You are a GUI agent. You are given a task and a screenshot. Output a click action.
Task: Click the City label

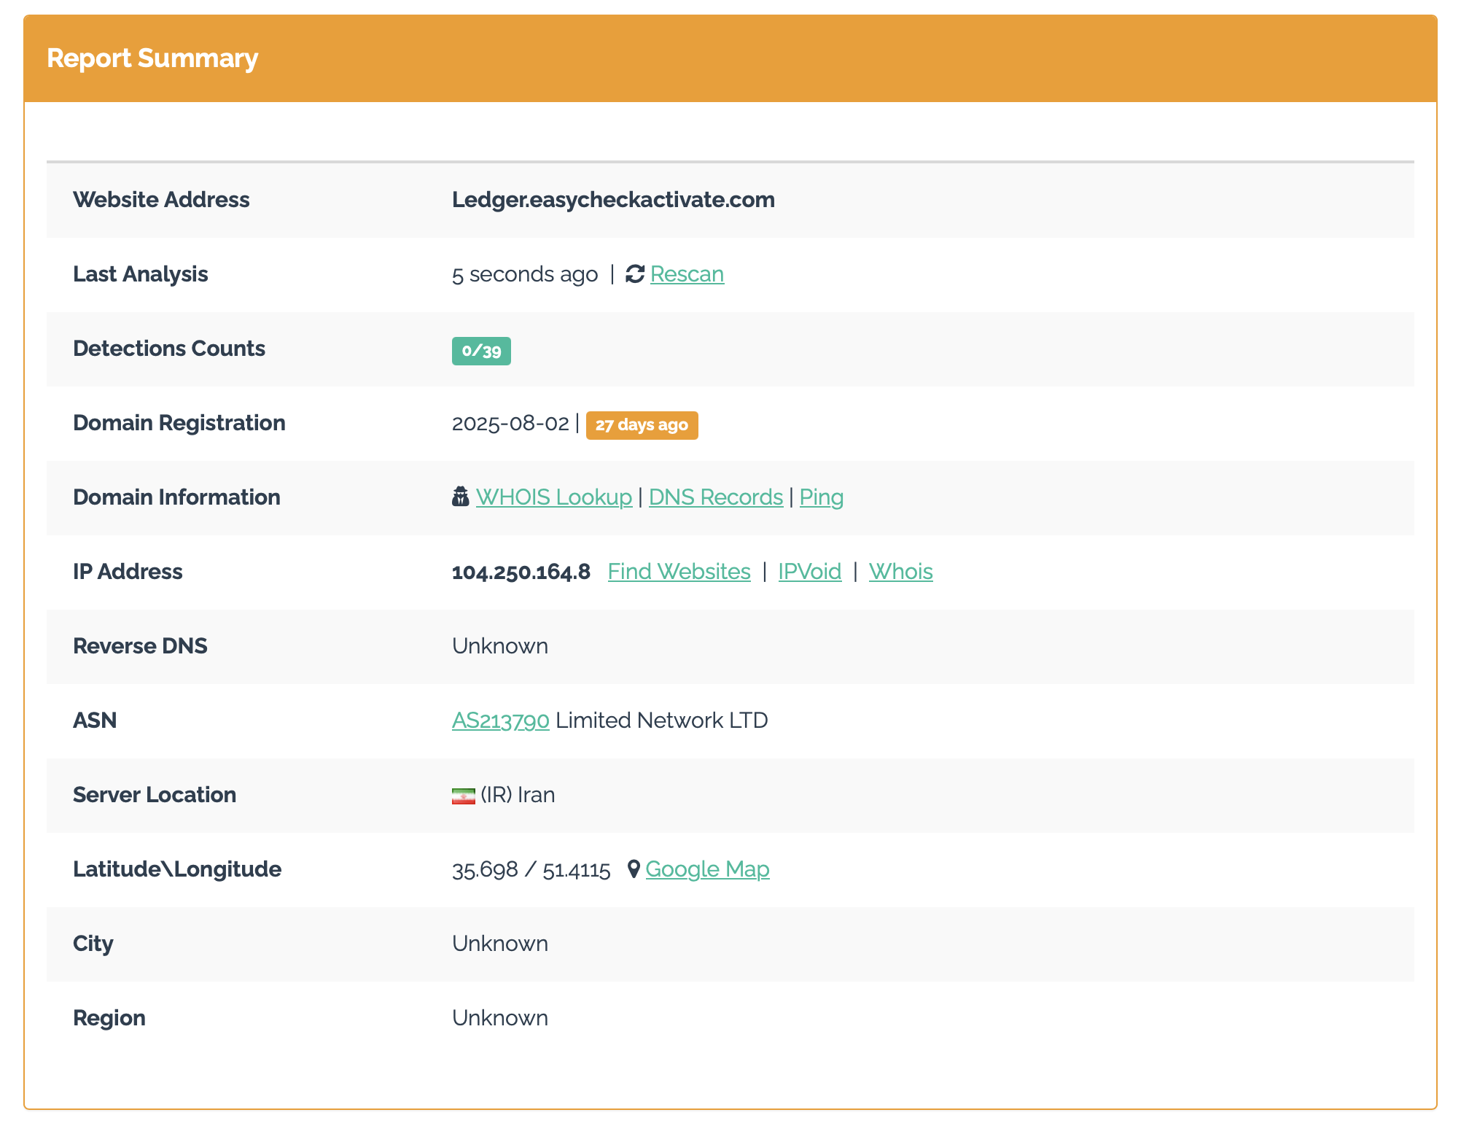pyautogui.click(x=93, y=944)
